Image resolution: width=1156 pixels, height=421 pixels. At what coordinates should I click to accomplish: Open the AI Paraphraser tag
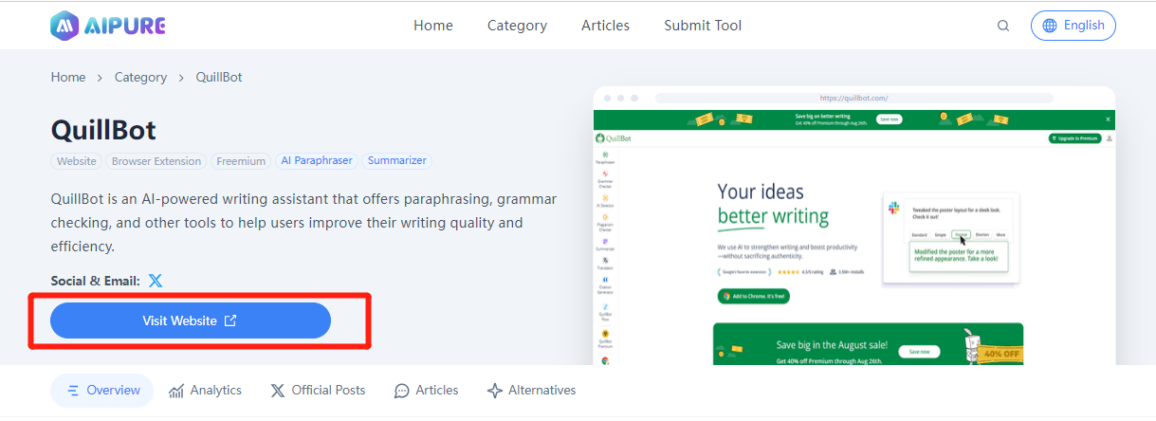coord(317,161)
